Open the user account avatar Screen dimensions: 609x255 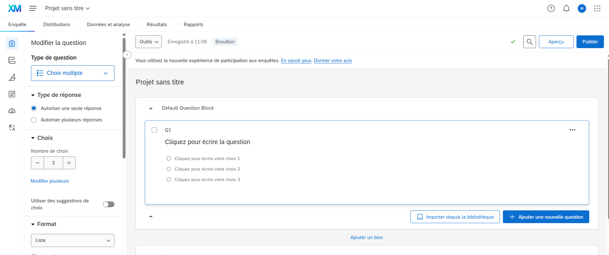pos(582,9)
